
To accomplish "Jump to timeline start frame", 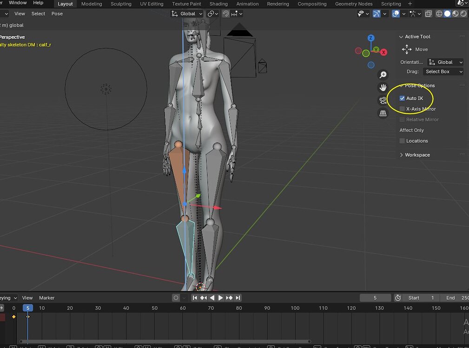I will 195,297.
